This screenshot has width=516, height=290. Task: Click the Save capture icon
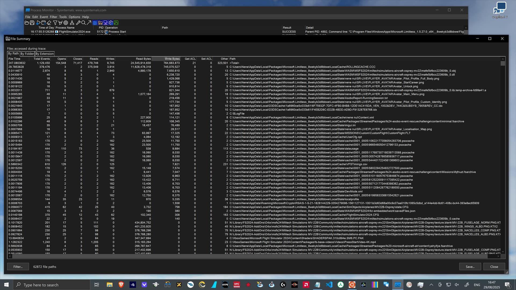point(32,23)
